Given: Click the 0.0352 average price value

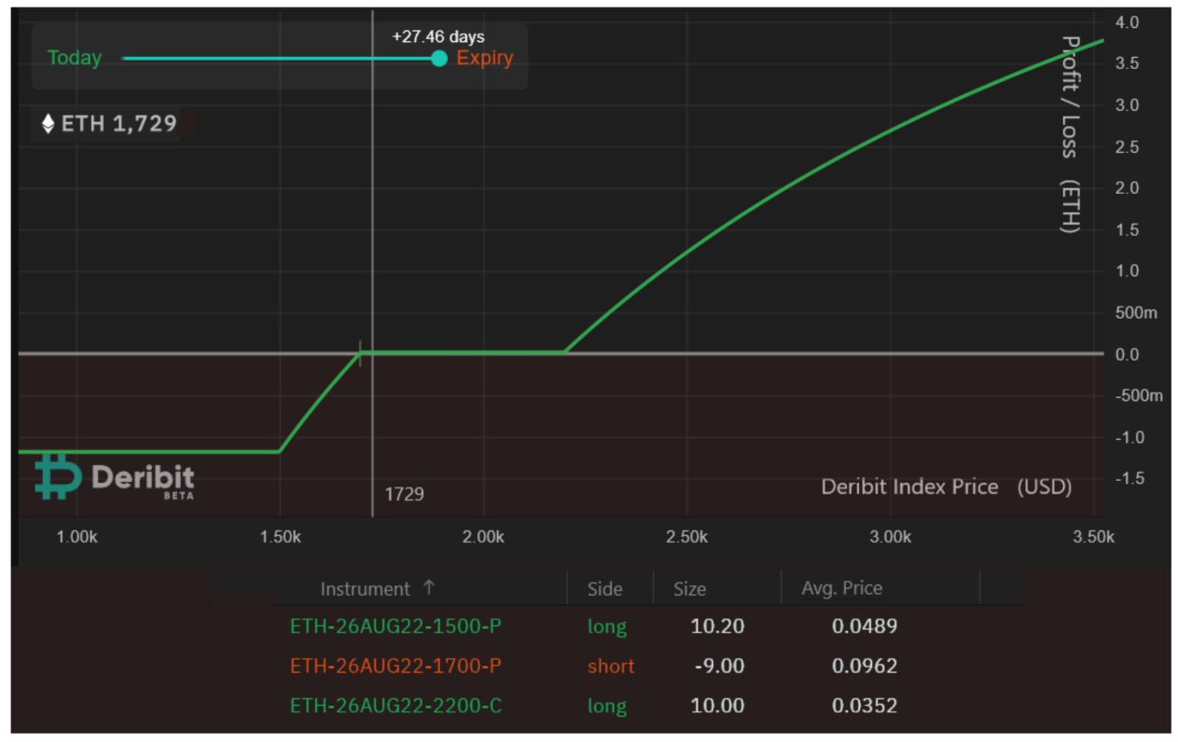Looking at the screenshot, I should [865, 707].
